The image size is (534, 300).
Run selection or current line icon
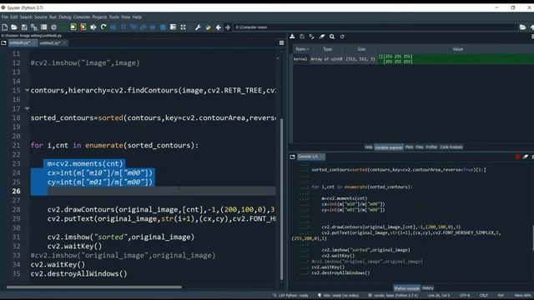(x=93, y=27)
